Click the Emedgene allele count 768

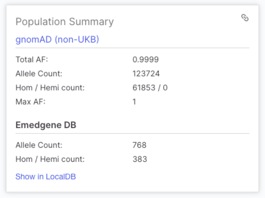[x=140, y=145]
